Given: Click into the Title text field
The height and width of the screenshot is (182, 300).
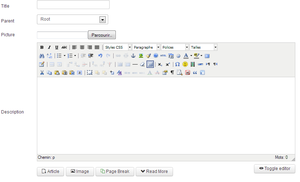Looking at the screenshot, I should click(73, 5).
